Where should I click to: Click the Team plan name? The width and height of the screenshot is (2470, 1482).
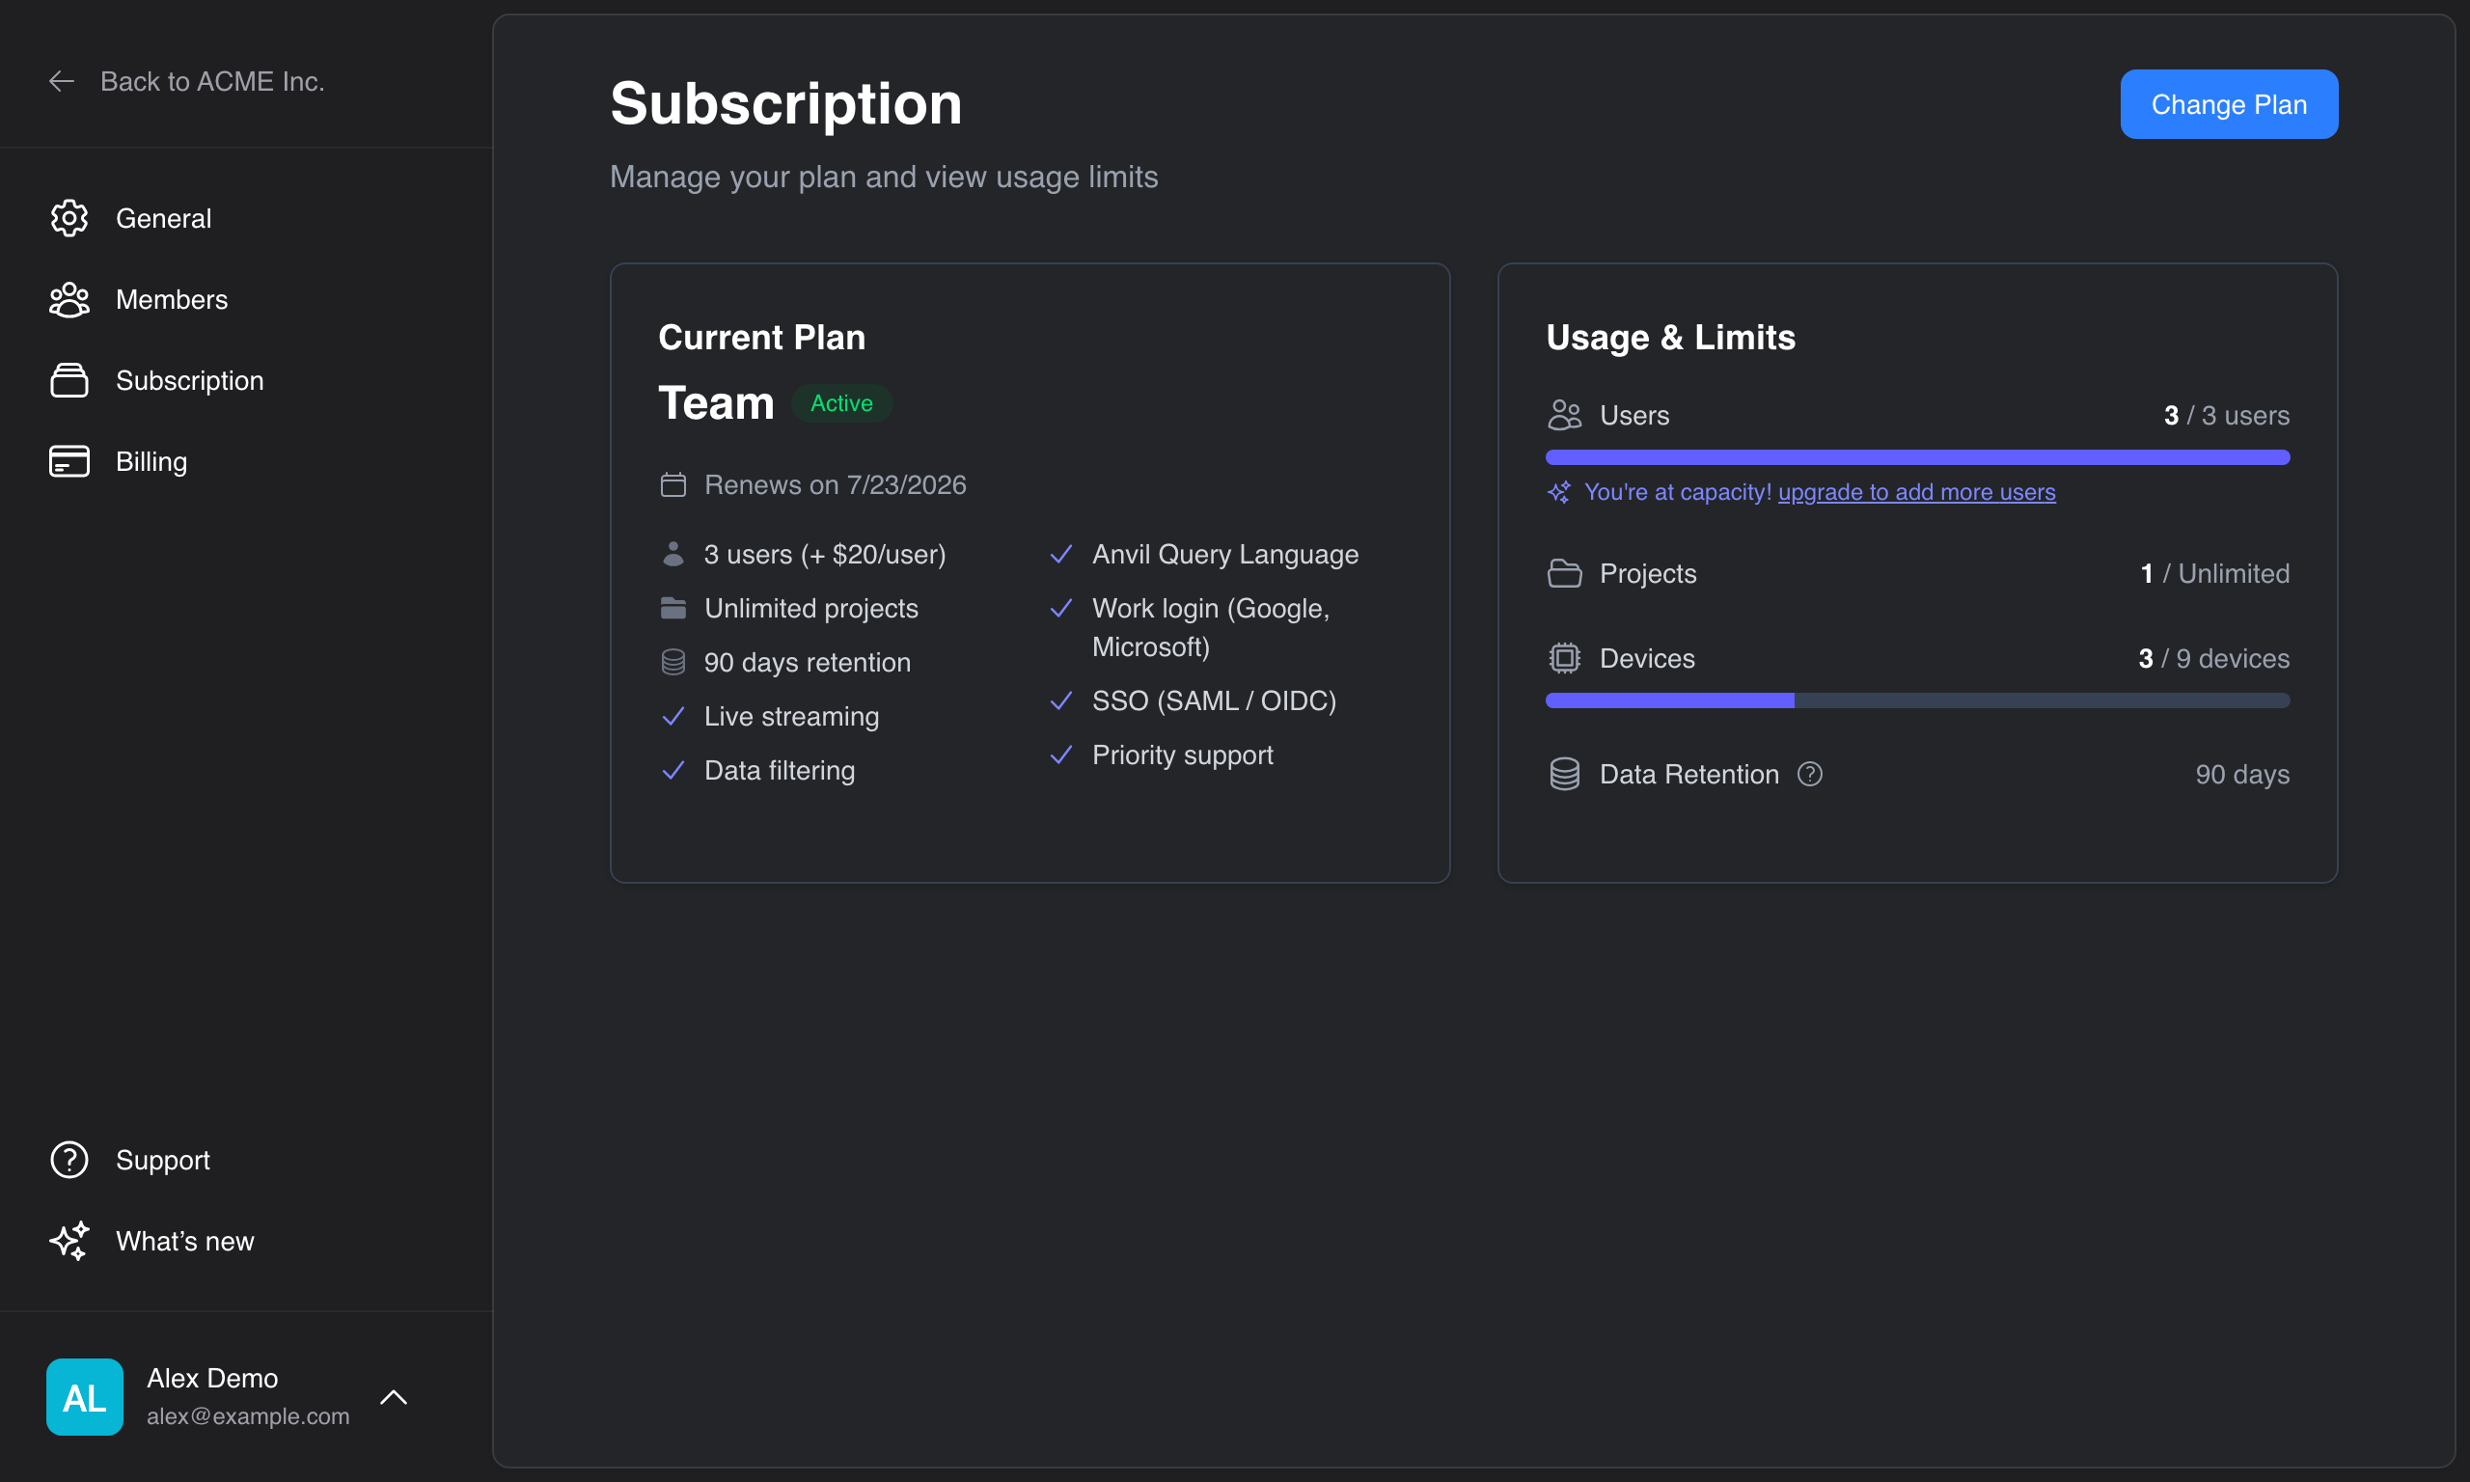click(716, 403)
